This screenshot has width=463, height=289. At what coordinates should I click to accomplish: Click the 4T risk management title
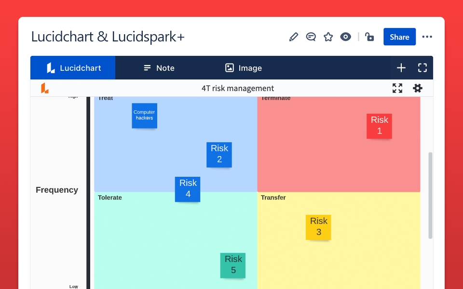point(238,88)
